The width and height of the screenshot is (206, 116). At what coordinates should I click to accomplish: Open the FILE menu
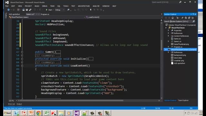pyautogui.click(x=7, y=6)
